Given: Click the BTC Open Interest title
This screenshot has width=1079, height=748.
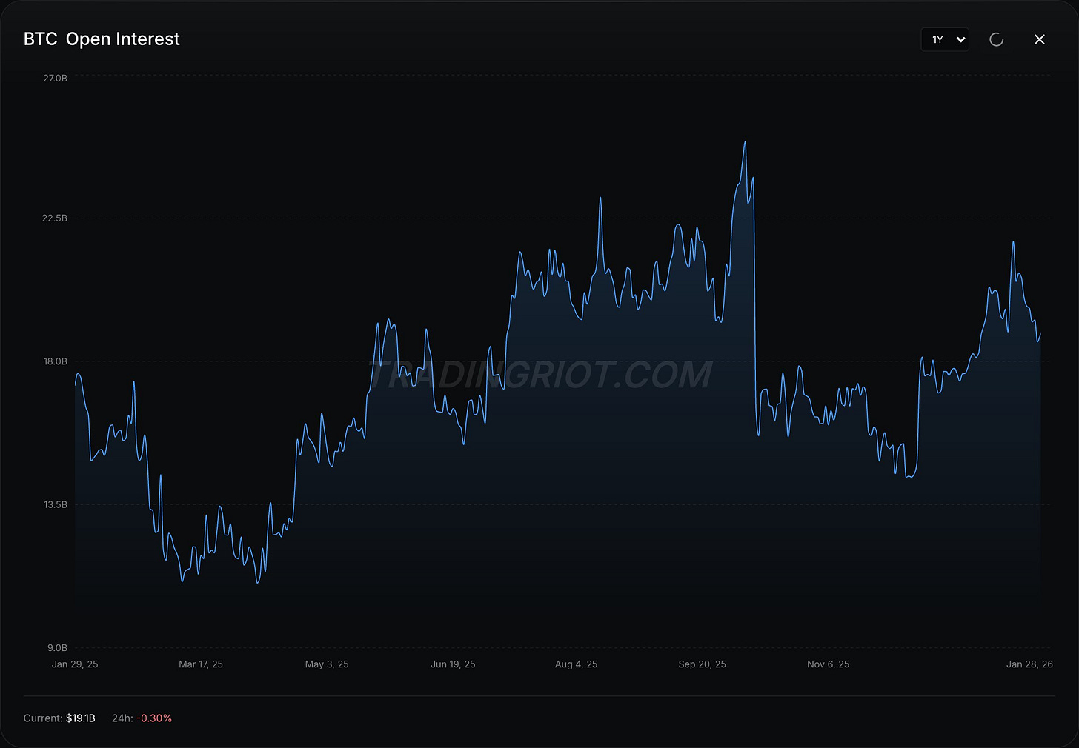Looking at the screenshot, I should click(102, 39).
